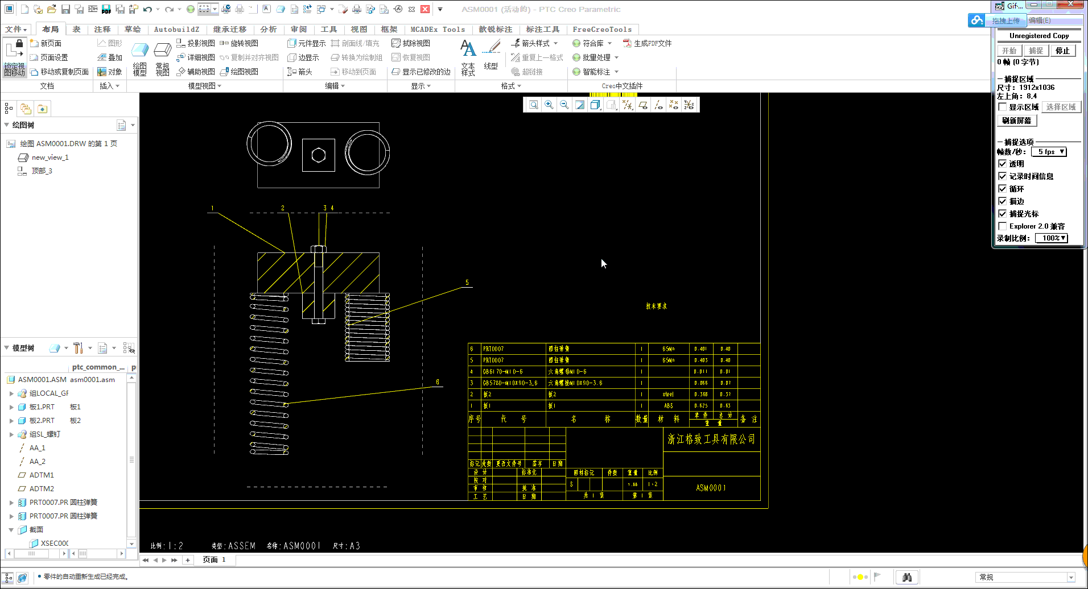Click the Zoom In magnifier in graphics toolbar
This screenshot has width=1088, height=589.
point(549,105)
